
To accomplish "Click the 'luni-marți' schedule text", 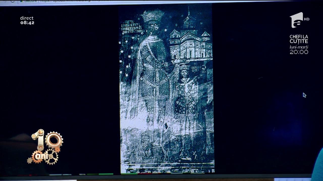I will coord(299,47).
